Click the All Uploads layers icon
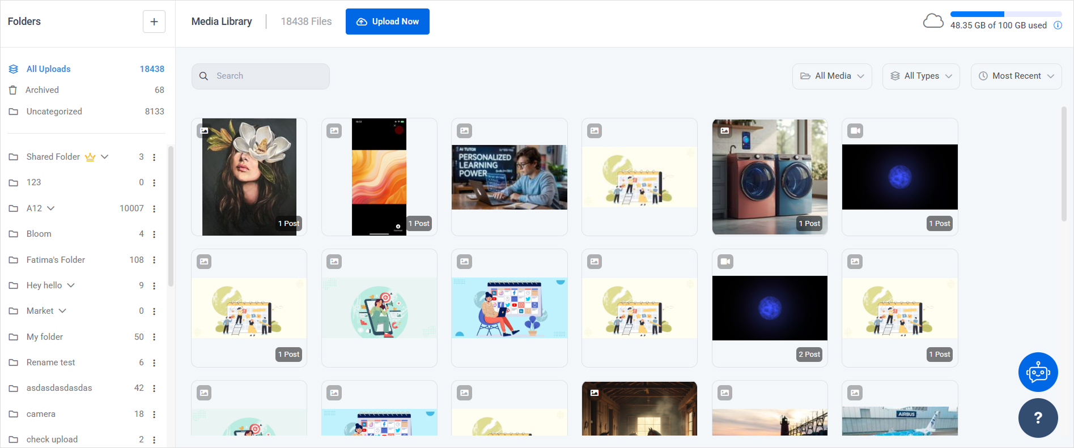The width and height of the screenshot is (1074, 448). click(14, 69)
